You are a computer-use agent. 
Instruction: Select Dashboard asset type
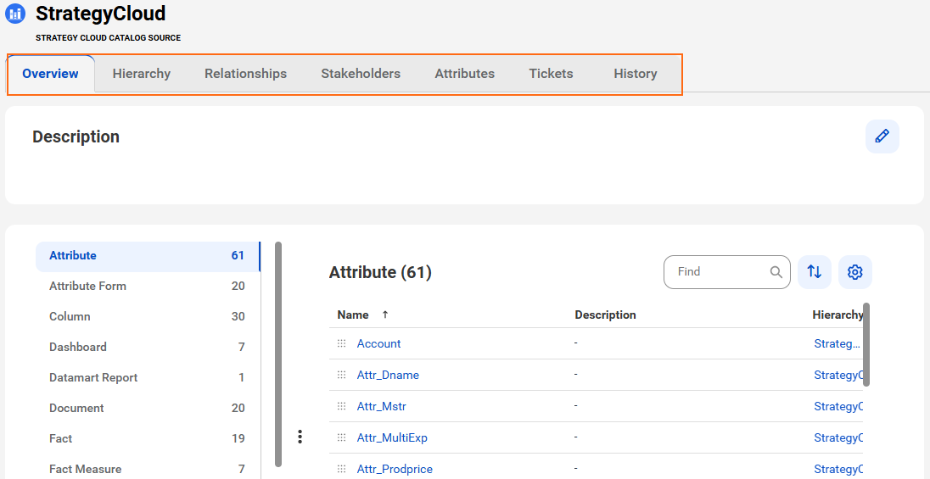[x=147, y=347]
